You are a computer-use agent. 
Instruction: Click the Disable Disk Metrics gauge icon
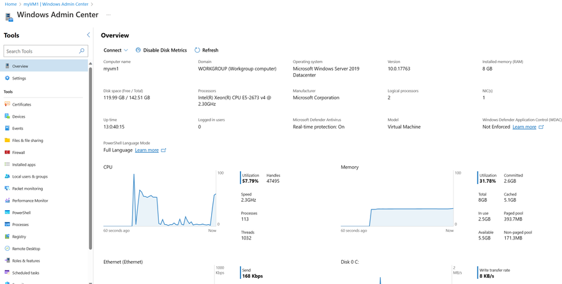[x=138, y=50]
